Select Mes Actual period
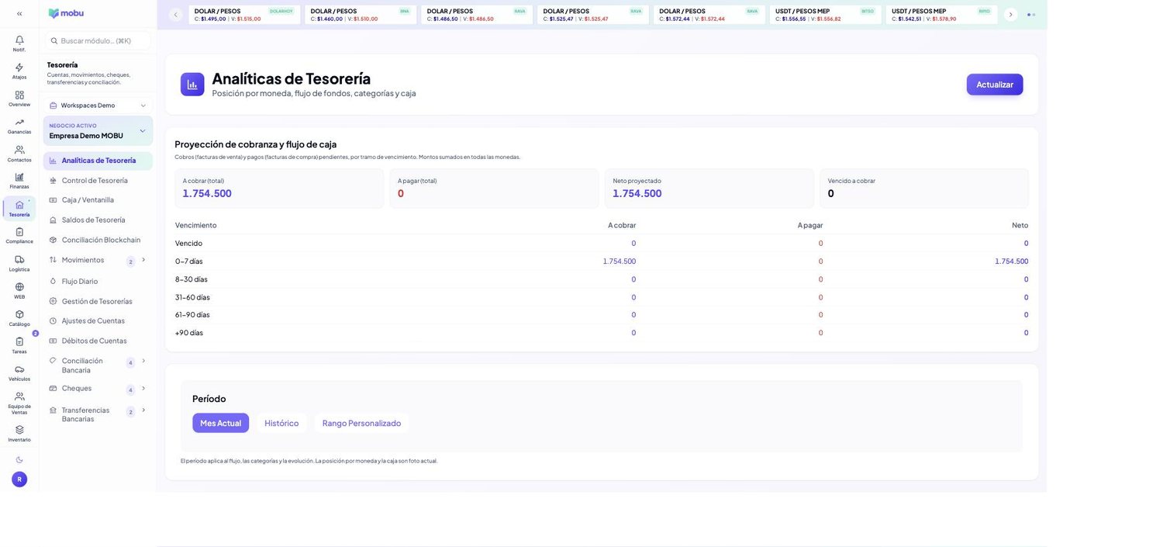The width and height of the screenshot is (1163, 547). [221, 423]
